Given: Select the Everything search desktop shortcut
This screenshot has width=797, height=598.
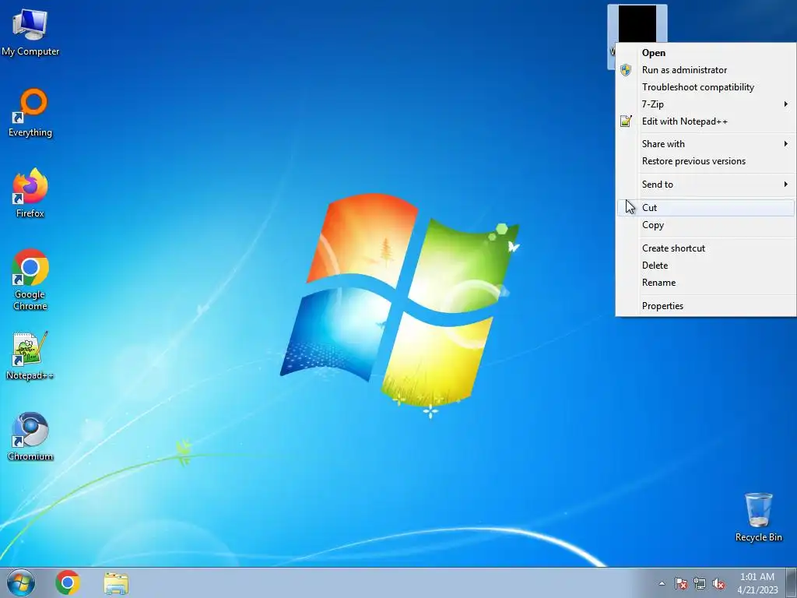Looking at the screenshot, I should [x=30, y=113].
